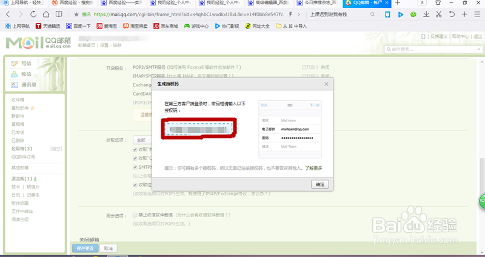Toggle the 禁止收信软件删信 checkbox
This screenshot has height=257, width=485.
(x=135, y=215)
